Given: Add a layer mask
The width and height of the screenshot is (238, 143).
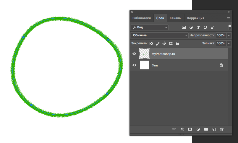Looking at the screenshot, I should [x=190, y=129].
